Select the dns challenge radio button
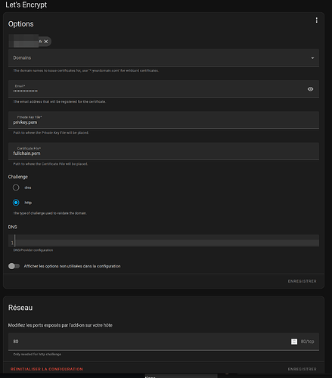 (16, 187)
